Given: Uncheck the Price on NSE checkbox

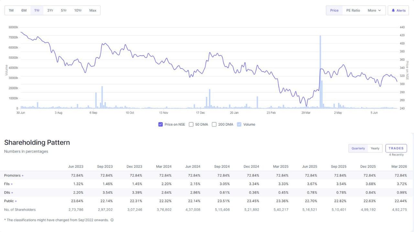Looking at the screenshot, I should (160, 124).
